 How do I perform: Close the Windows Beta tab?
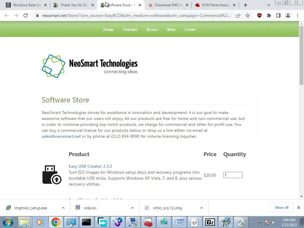coord(45,5)
